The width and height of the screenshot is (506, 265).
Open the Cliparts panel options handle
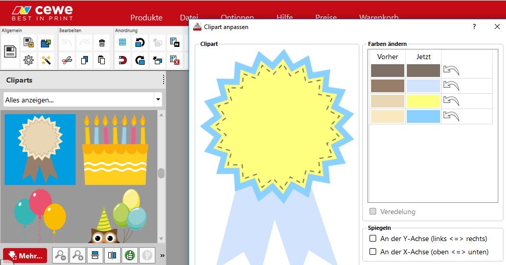(x=164, y=80)
